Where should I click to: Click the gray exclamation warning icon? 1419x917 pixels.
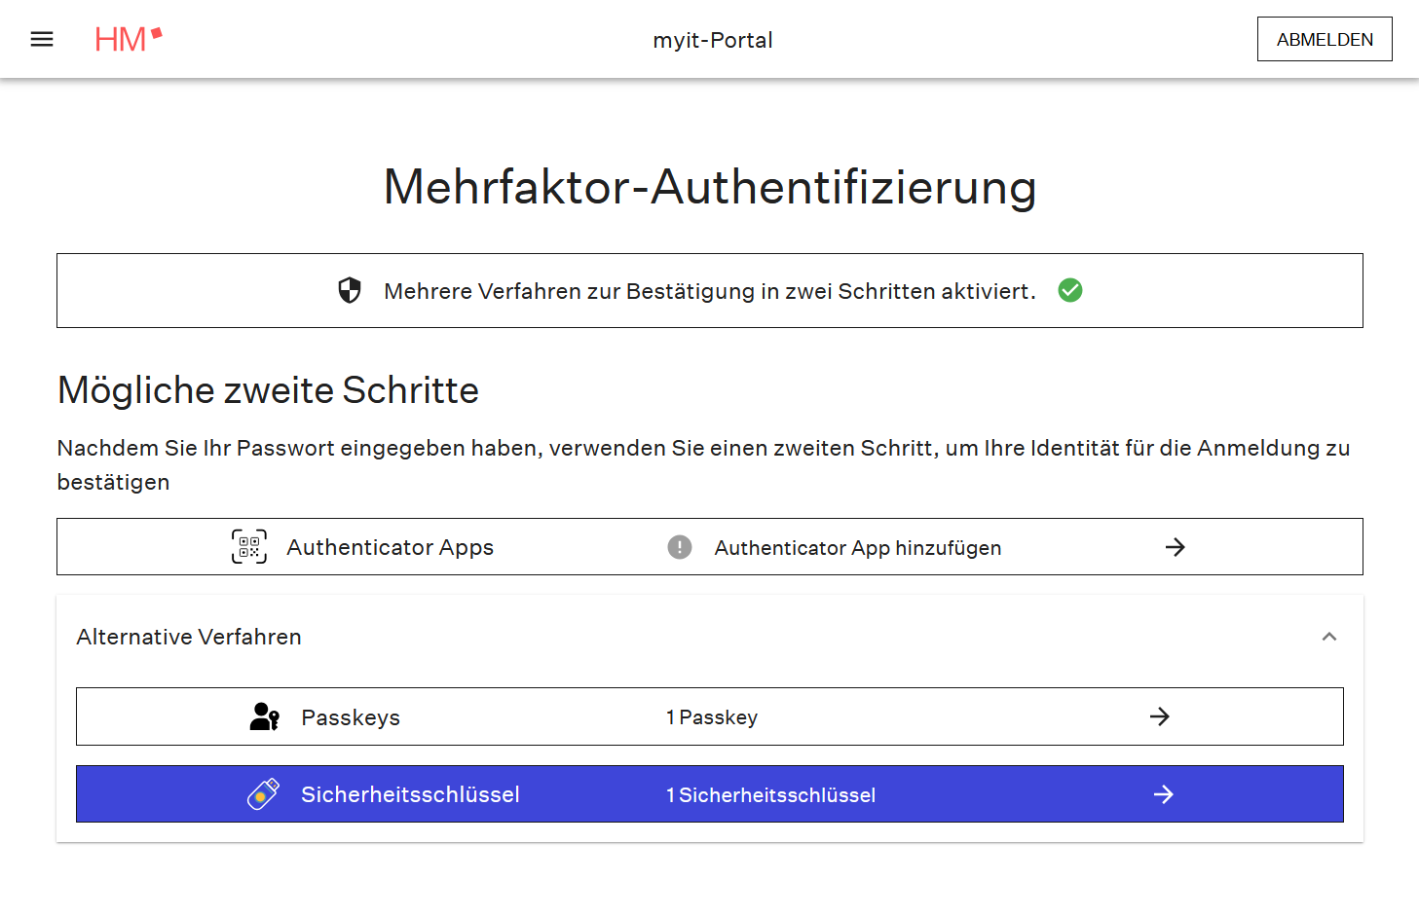click(680, 547)
